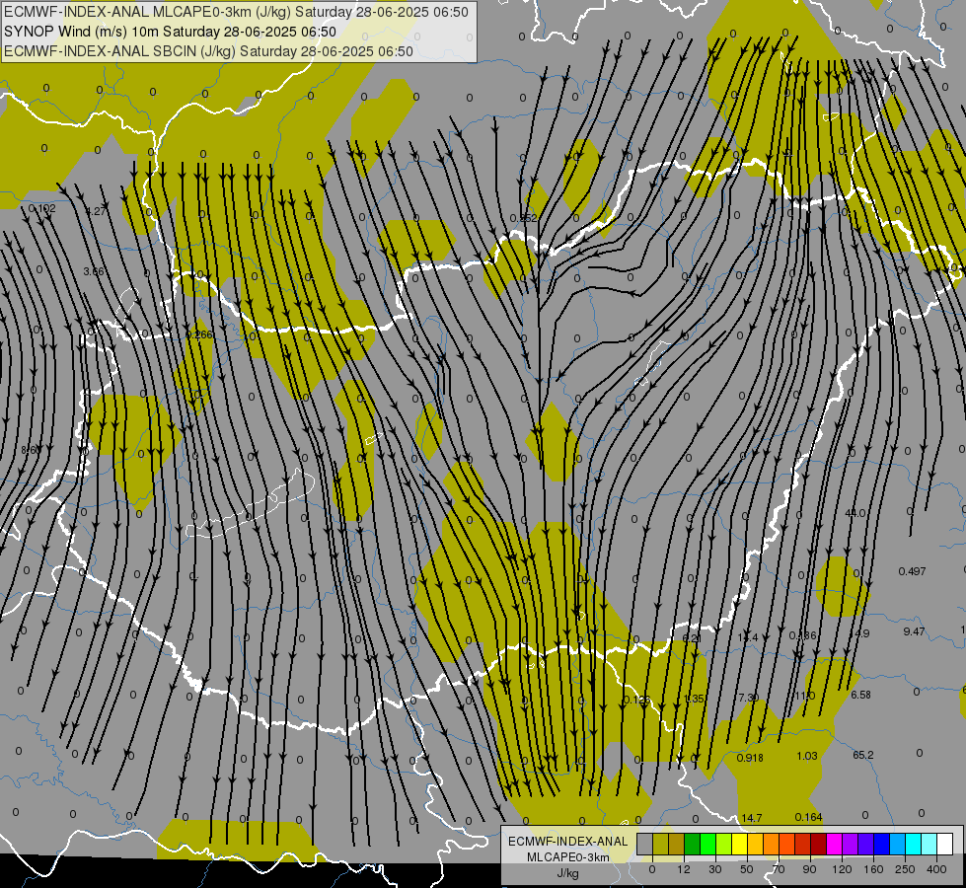Image resolution: width=966 pixels, height=888 pixels.
Task: Click the SYNOP Wind 10m title line
Action: pos(170,32)
